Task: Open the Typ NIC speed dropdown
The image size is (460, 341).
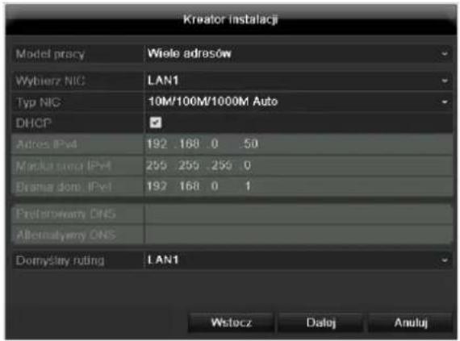Action: click(299, 102)
